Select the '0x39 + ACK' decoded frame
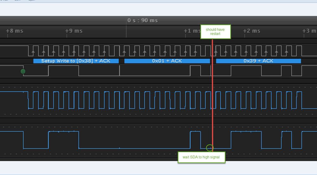The image size is (317, 175). 258,61
